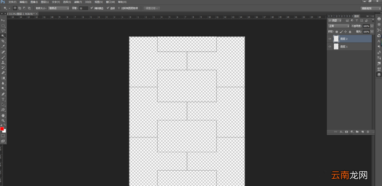Image resolution: width=382 pixels, height=186 pixels.
Task: Choose New Selection mode
Action: [15, 8]
